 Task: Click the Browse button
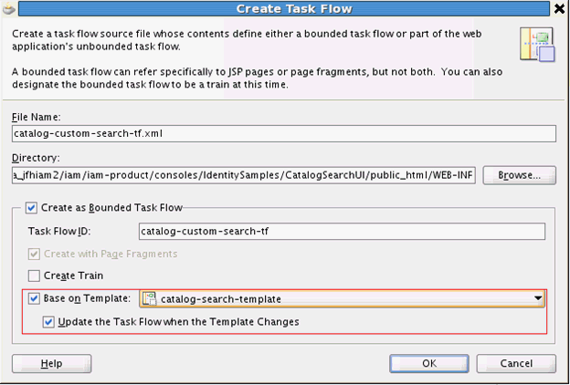point(519,175)
